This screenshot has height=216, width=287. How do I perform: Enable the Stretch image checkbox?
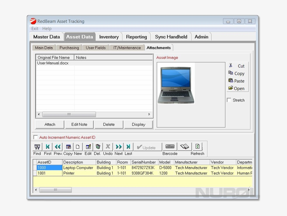pyautogui.click(x=229, y=100)
